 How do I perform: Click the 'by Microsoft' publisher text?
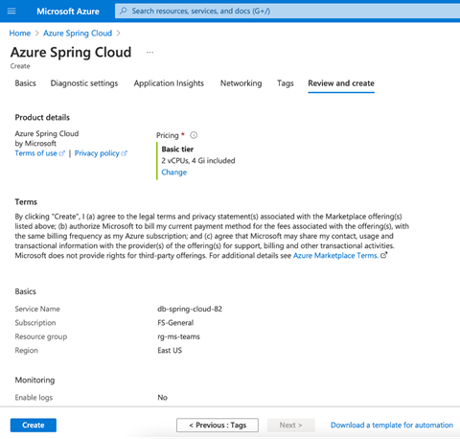coord(35,144)
